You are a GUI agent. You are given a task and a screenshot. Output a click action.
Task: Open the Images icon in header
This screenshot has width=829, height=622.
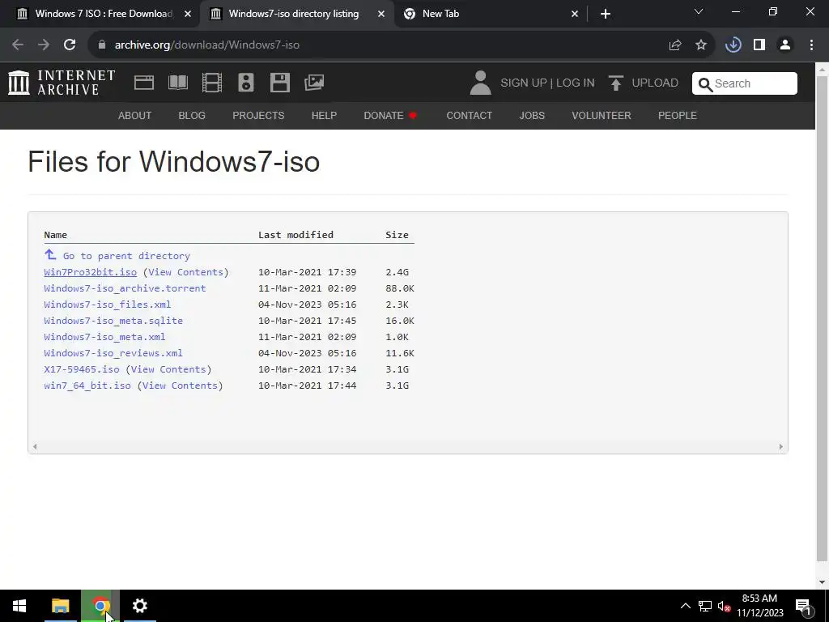coord(314,83)
